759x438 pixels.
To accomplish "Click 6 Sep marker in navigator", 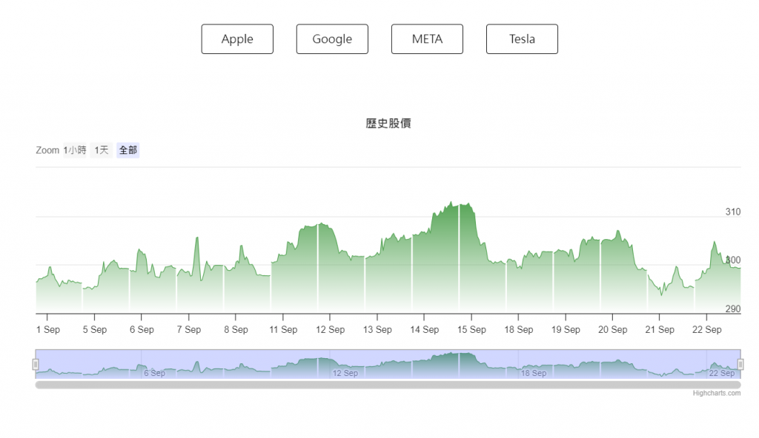I will coord(154,373).
